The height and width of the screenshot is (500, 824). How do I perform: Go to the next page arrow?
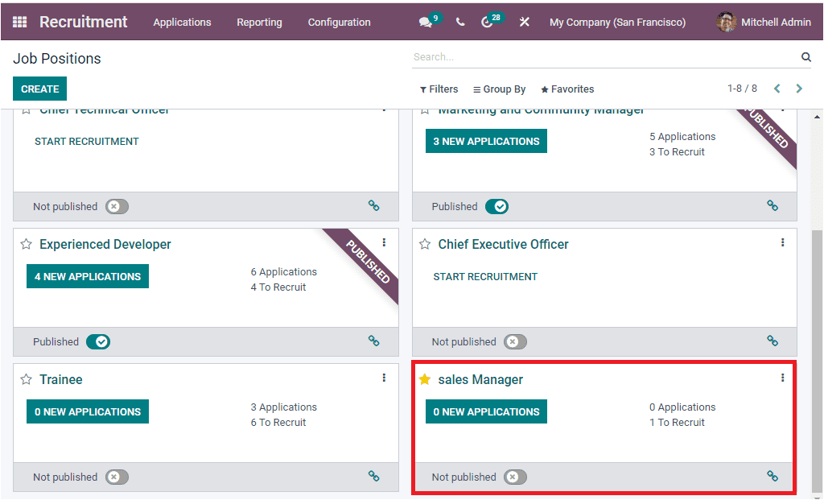tap(799, 89)
